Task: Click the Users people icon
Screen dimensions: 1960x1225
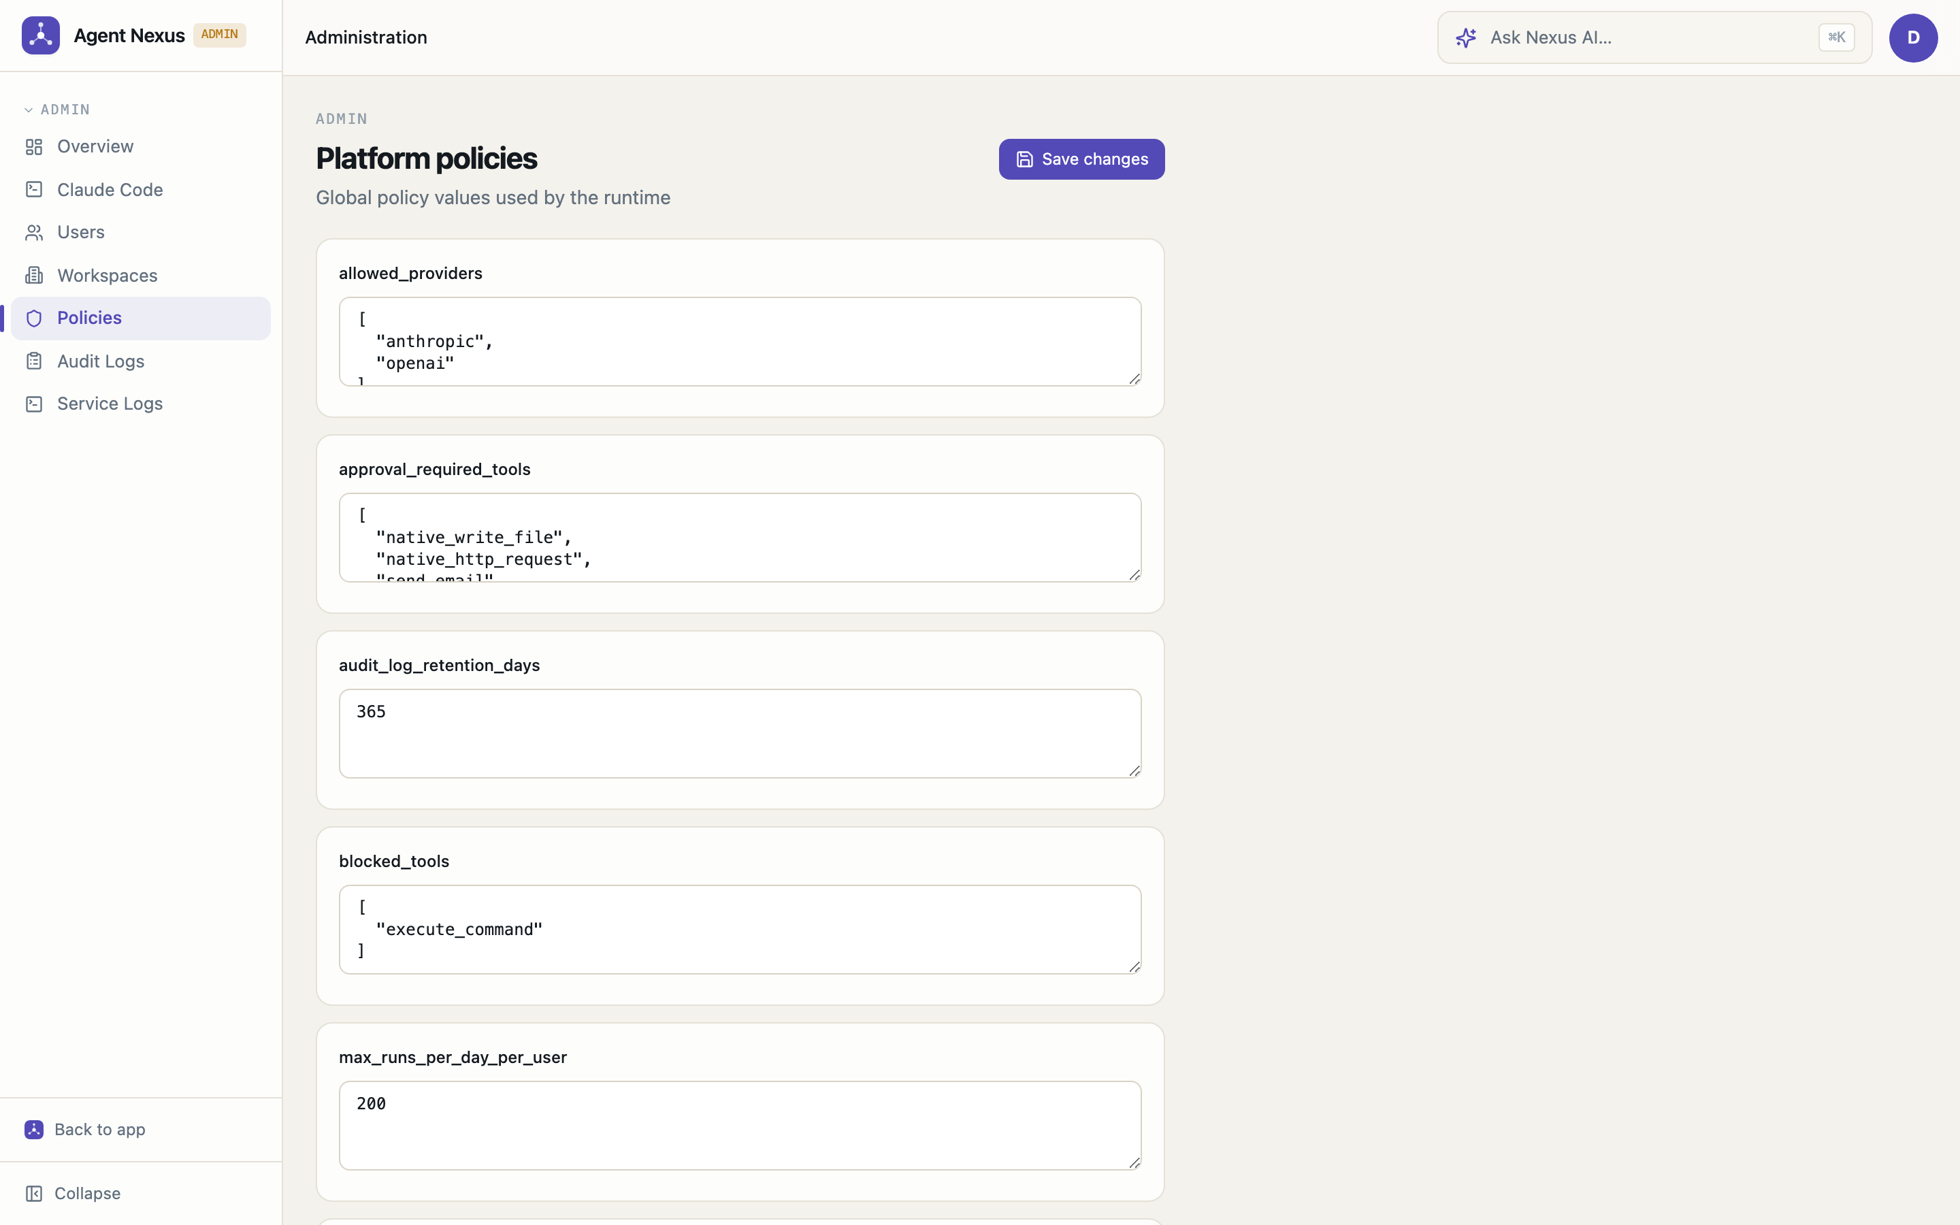Action: pyautogui.click(x=34, y=233)
